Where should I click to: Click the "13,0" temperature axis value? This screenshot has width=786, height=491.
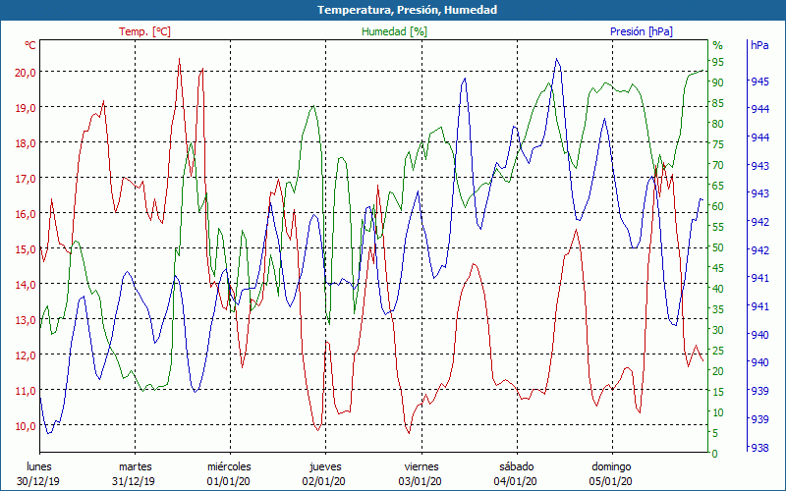click(x=27, y=320)
